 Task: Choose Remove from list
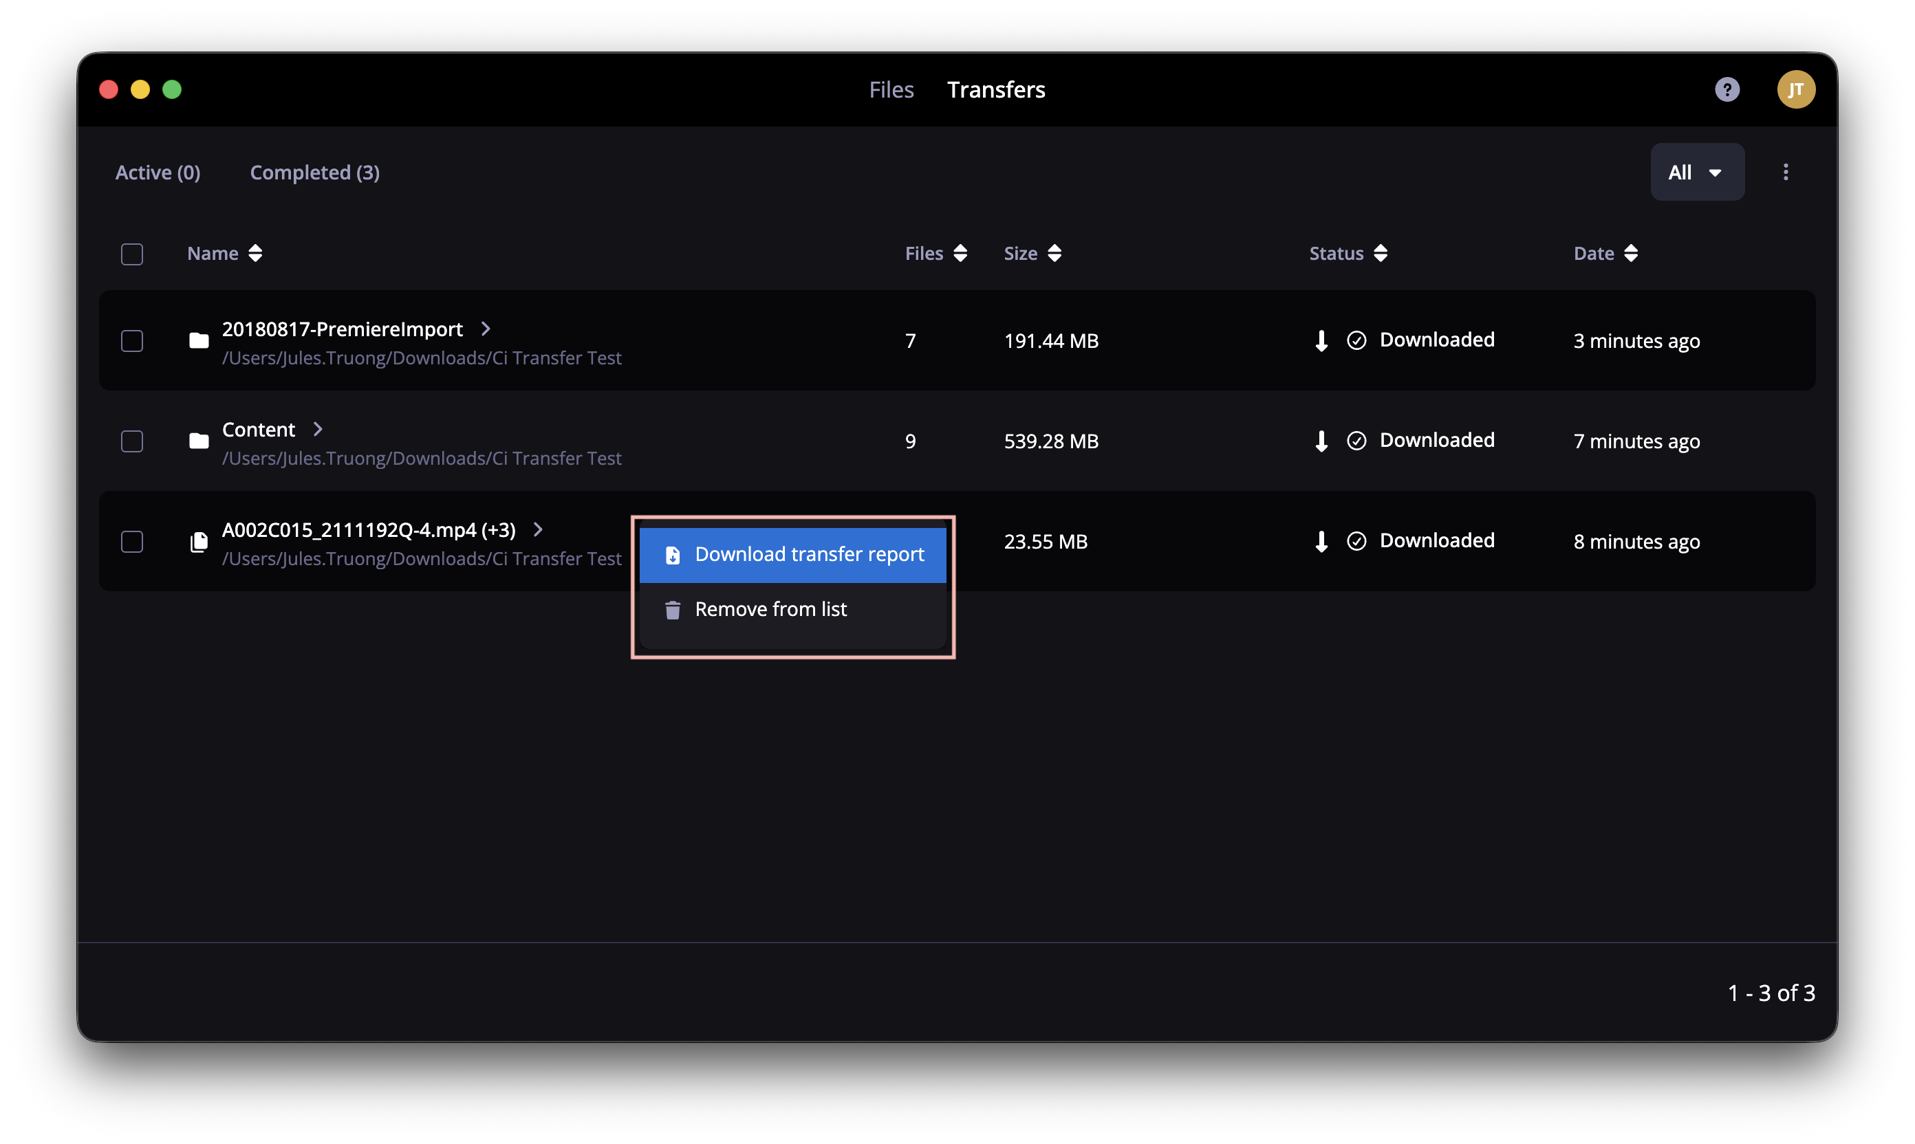coord(792,609)
